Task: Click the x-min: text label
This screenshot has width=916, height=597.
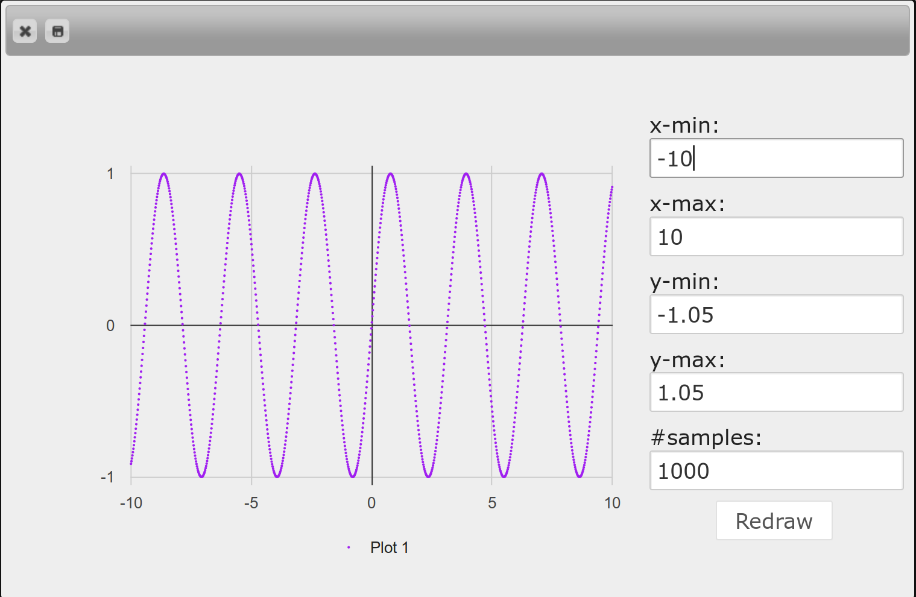Action: (684, 125)
